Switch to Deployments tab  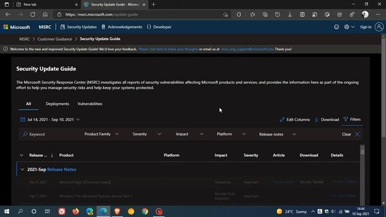(x=57, y=104)
